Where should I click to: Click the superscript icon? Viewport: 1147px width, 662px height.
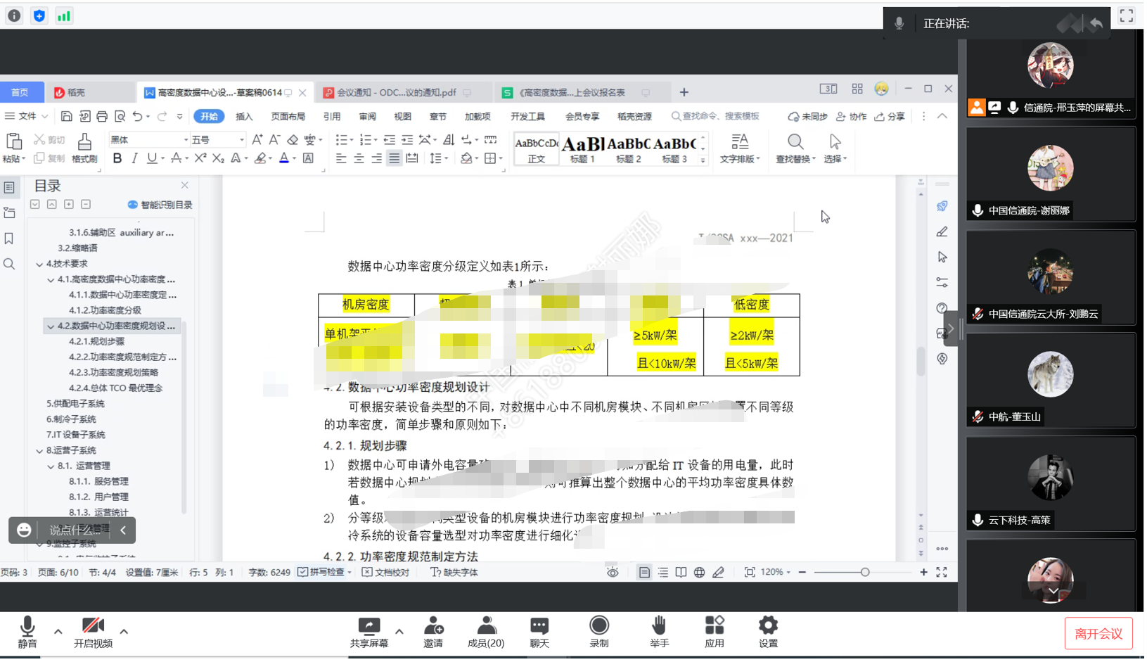(x=200, y=159)
